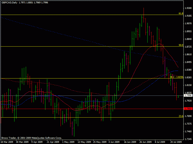Image resolution: width=193 pixels, height=144 pixels.
Task: Click the 1.9070 price axis label
Action: click(x=188, y=24)
